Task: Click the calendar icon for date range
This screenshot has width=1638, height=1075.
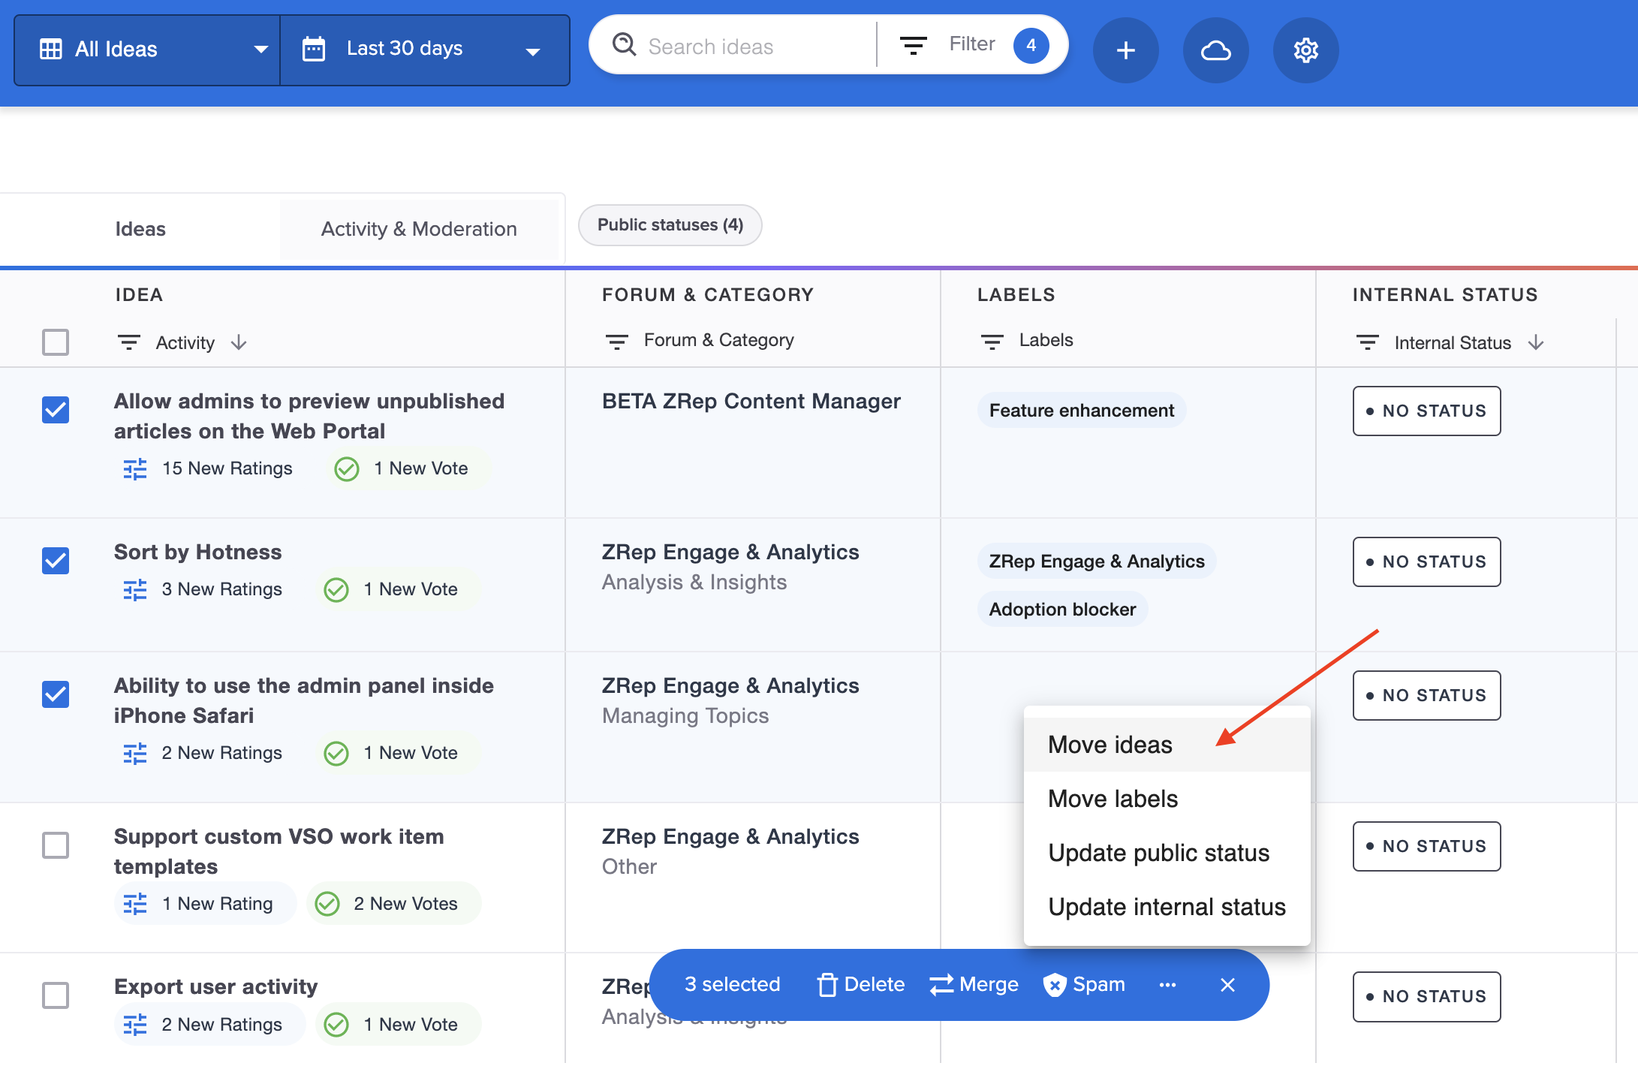Action: click(x=313, y=50)
